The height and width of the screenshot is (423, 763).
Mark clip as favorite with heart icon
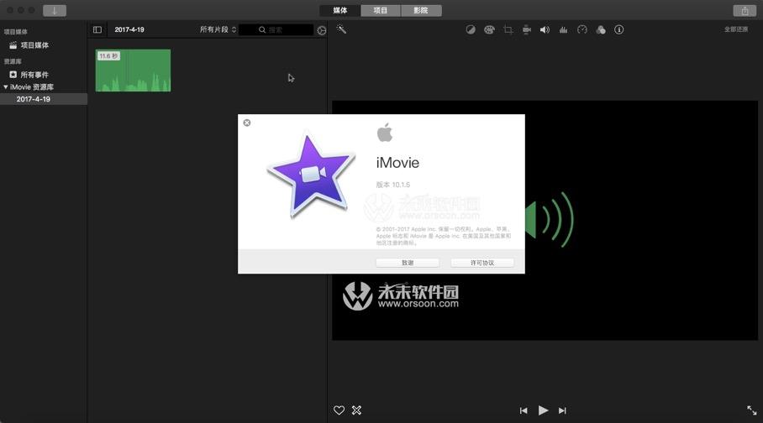click(339, 410)
